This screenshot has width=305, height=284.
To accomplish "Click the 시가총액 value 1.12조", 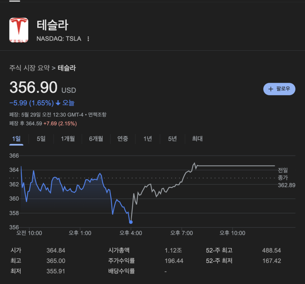I will pyautogui.click(x=173, y=250).
